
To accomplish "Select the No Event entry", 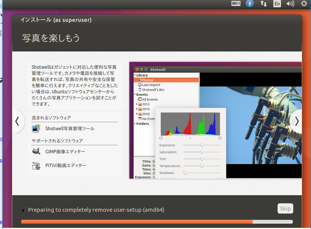I will click(146, 119).
